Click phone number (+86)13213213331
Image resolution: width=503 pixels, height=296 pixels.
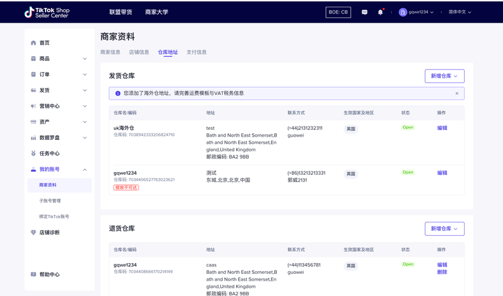(x=306, y=173)
